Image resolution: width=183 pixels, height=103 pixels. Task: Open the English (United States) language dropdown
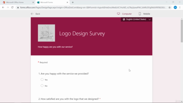137,19
